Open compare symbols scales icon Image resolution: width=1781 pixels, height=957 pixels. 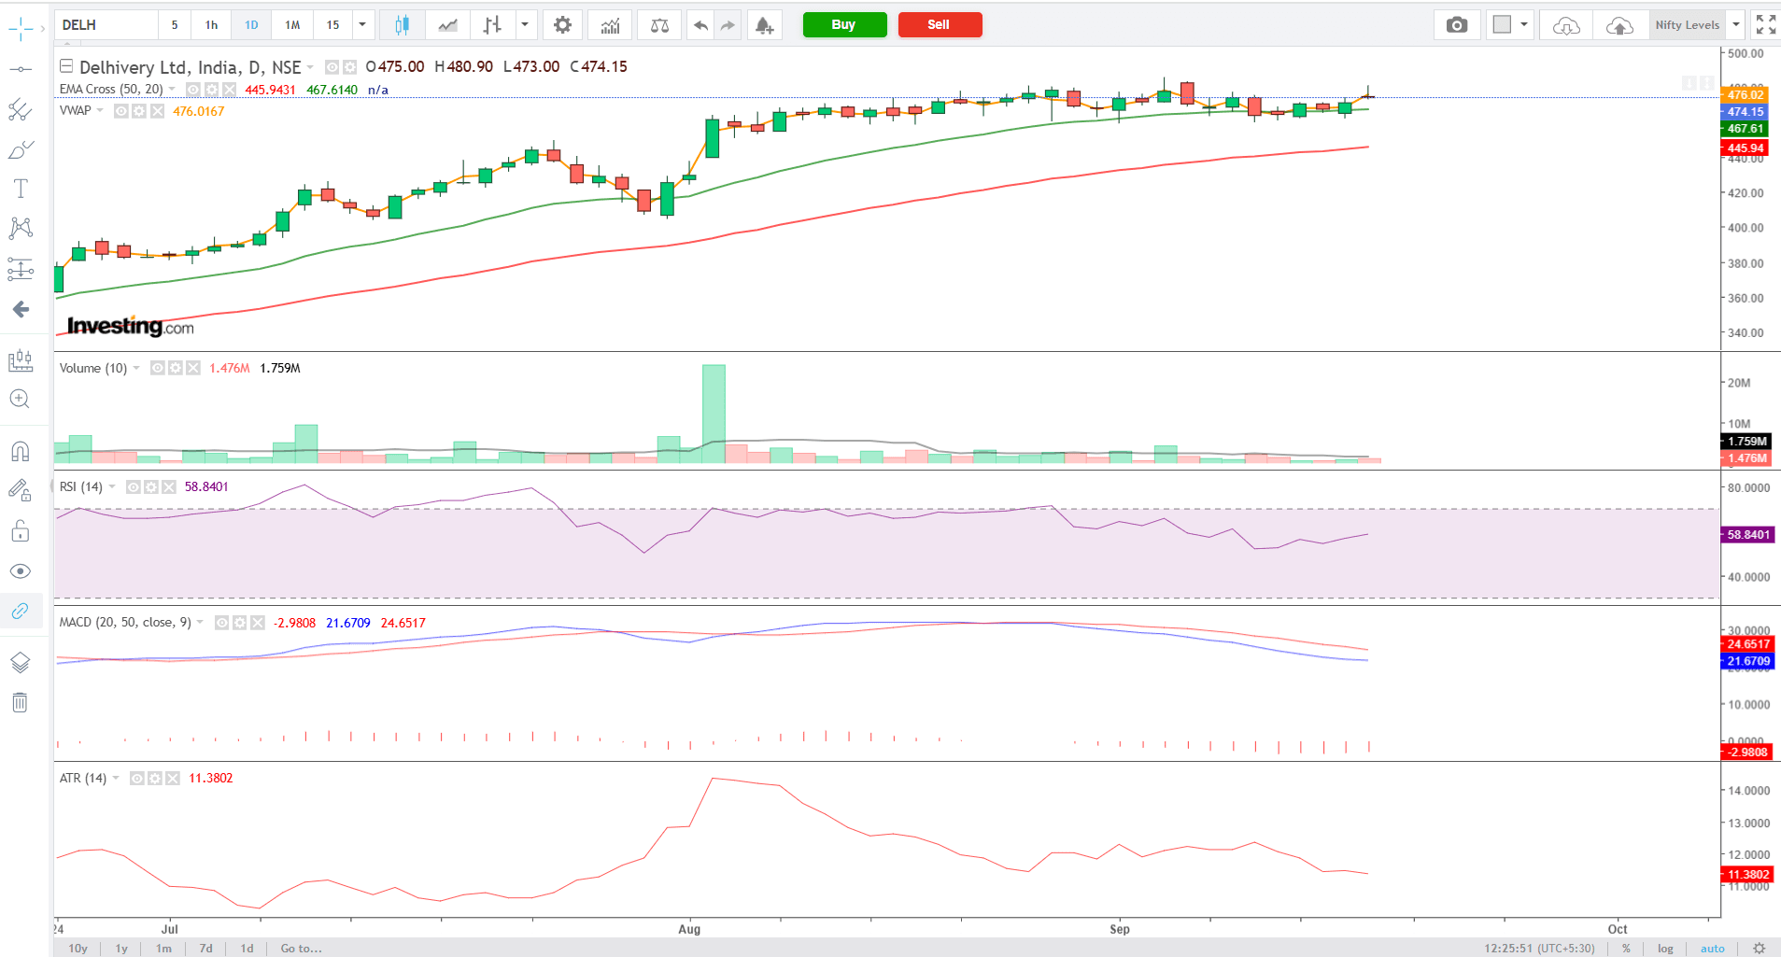click(659, 25)
